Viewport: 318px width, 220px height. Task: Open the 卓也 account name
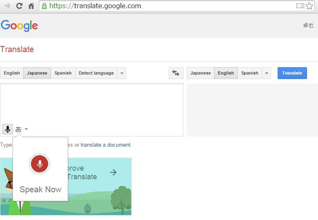pos(308,25)
